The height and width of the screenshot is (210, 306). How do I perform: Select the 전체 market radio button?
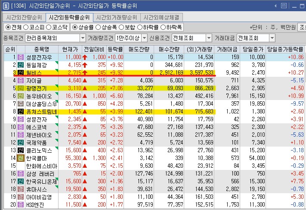pyautogui.click(x=8, y=27)
